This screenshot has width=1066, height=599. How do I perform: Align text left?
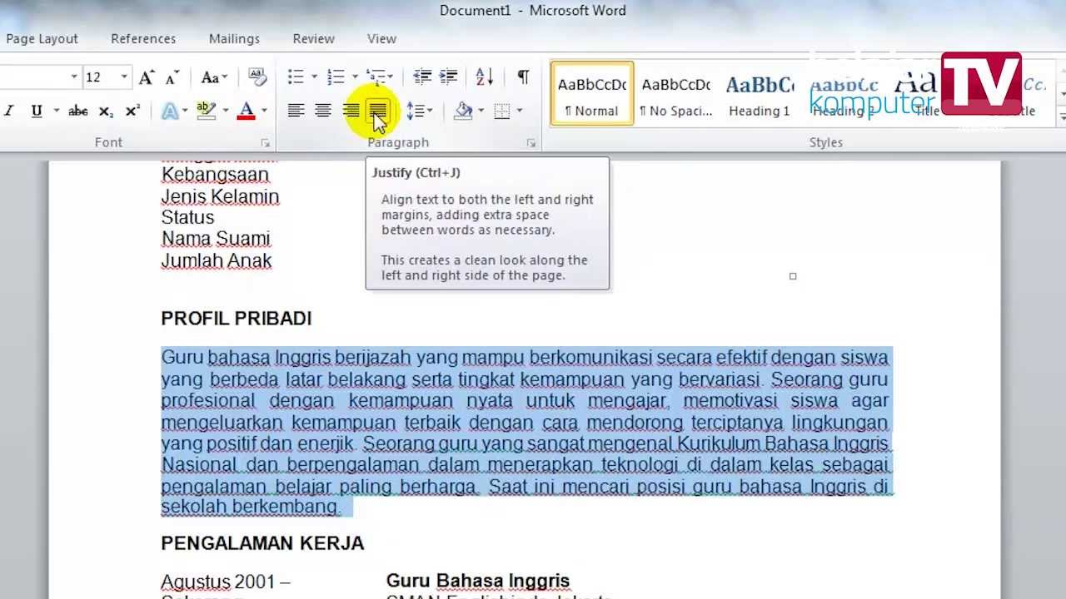296,111
